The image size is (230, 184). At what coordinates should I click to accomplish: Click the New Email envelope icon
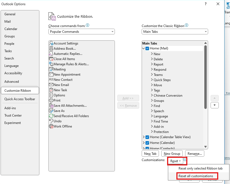(x=51, y=85)
